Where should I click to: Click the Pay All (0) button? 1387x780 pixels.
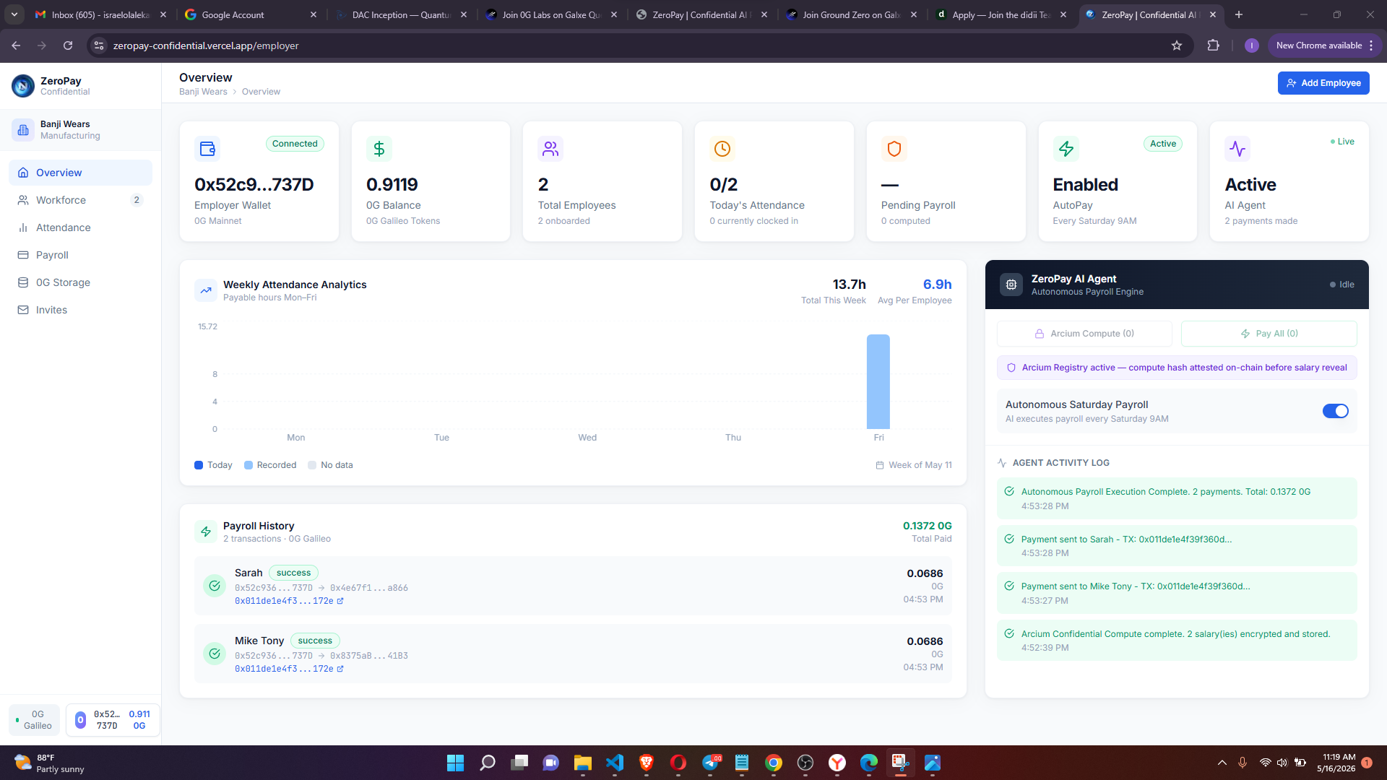1269,334
